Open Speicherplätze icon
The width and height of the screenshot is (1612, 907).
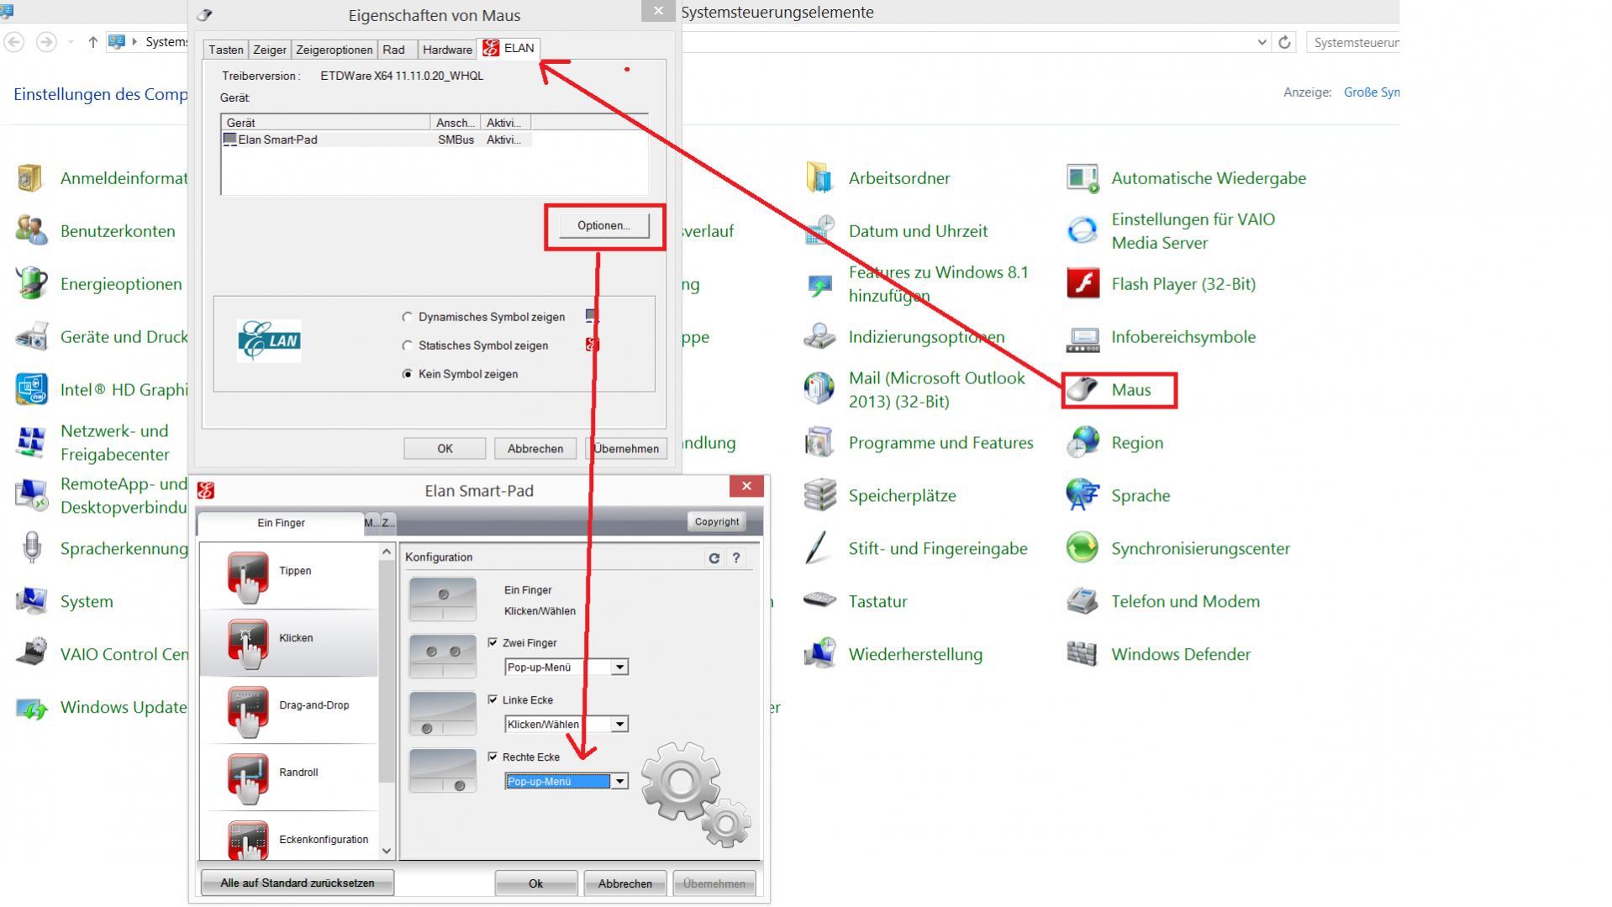click(819, 496)
